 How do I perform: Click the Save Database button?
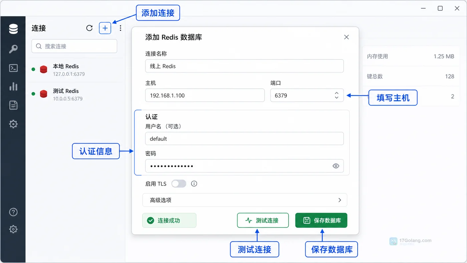(x=321, y=220)
